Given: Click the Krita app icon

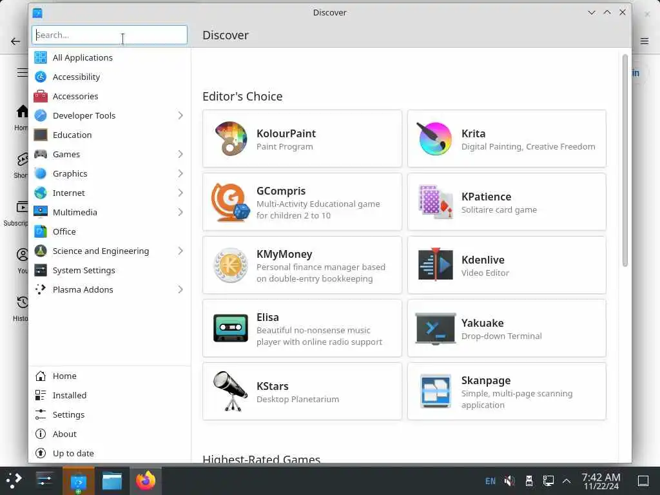Looking at the screenshot, I should coord(435,139).
